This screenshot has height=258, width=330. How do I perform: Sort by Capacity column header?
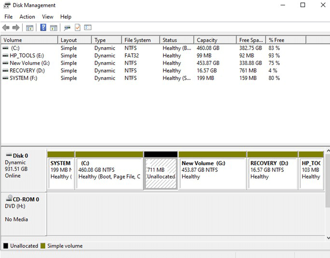click(215, 40)
